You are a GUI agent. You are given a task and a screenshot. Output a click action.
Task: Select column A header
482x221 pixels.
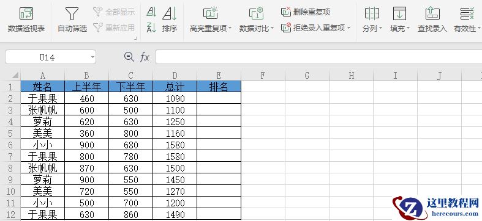[43, 76]
